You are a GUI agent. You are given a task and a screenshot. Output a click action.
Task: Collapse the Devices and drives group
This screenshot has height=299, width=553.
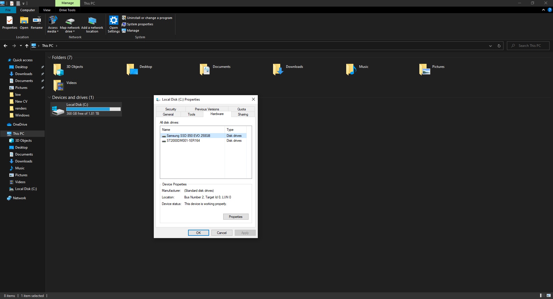pos(49,97)
